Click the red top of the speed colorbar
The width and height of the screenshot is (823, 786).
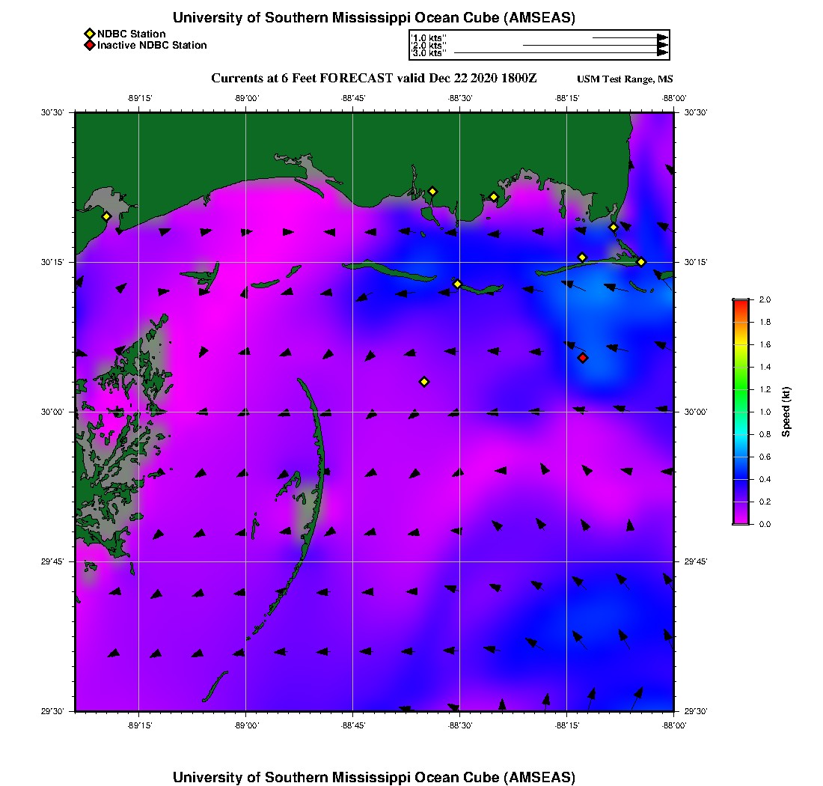tap(741, 302)
